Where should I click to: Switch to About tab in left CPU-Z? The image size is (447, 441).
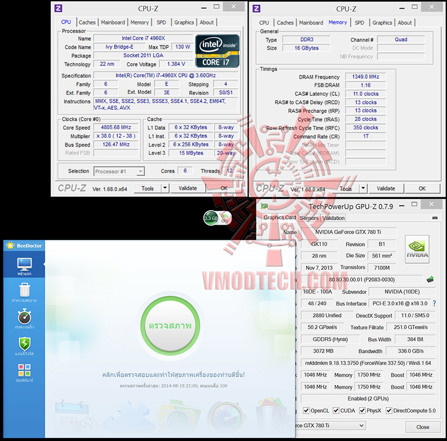click(x=206, y=22)
